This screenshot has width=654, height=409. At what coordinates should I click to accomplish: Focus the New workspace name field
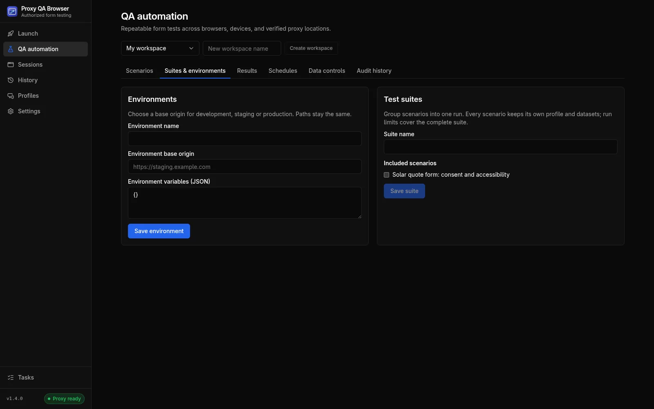pos(242,48)
